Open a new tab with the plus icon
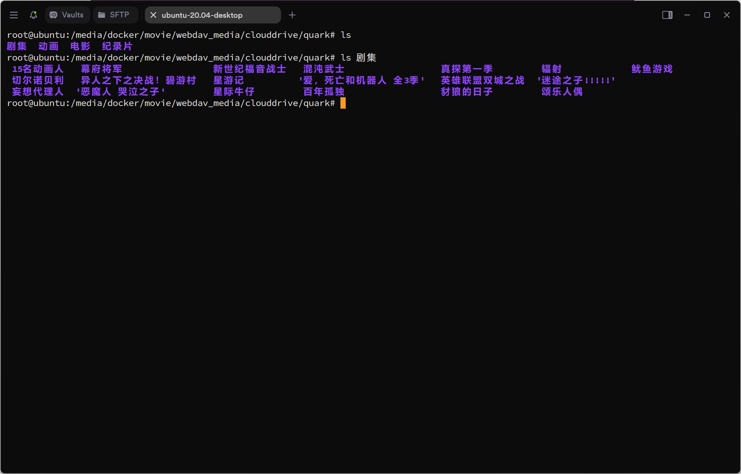This screenshot has width=741, height=474. click(x=292, y=15)
